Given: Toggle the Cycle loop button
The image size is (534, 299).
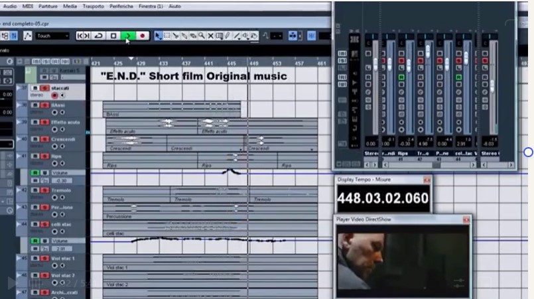Looking at the screenshot, I should [99, 36].
